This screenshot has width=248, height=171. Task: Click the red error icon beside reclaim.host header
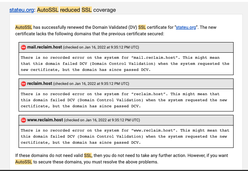pyautogui.click(x=24, y=84)
